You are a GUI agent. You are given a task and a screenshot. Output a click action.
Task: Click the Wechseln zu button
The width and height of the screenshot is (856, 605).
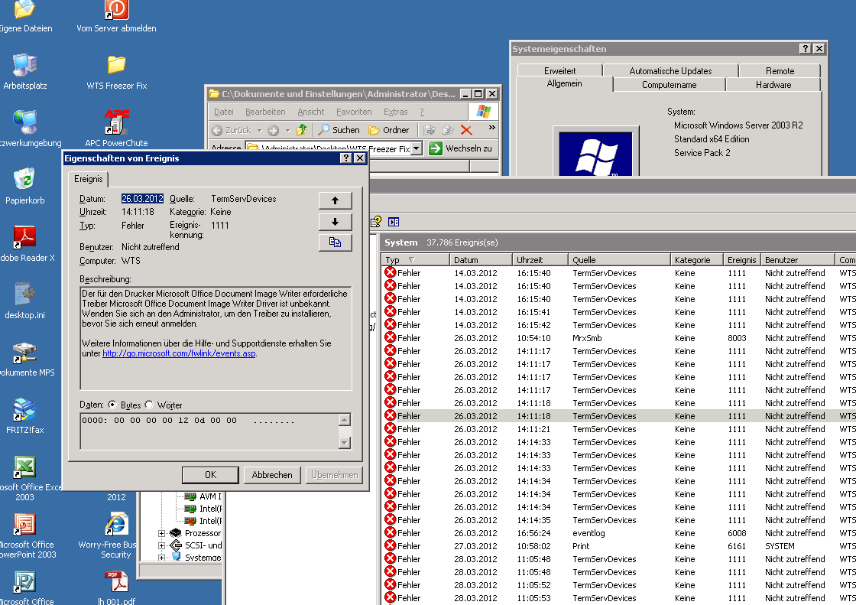[461, 148]
